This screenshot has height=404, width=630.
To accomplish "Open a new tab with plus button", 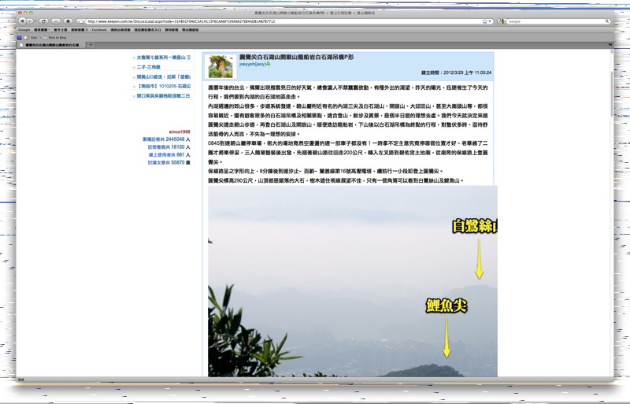I will 91,45.
